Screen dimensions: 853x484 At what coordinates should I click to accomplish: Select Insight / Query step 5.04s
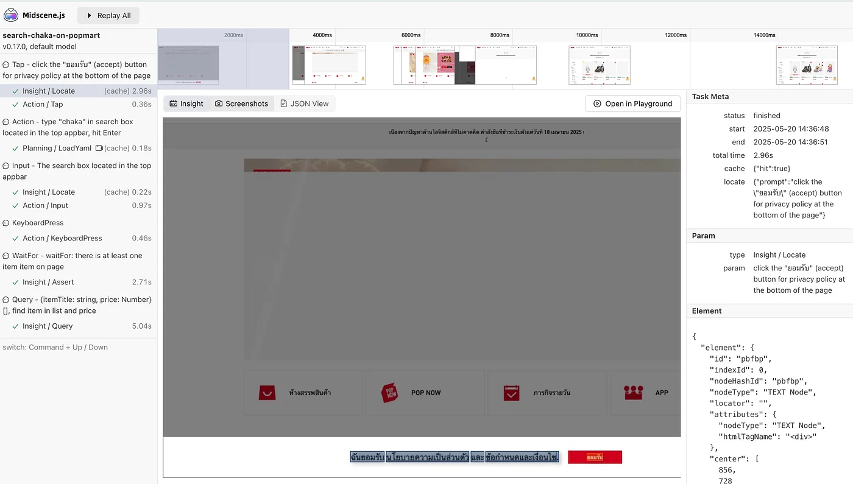tap(48, 326)
